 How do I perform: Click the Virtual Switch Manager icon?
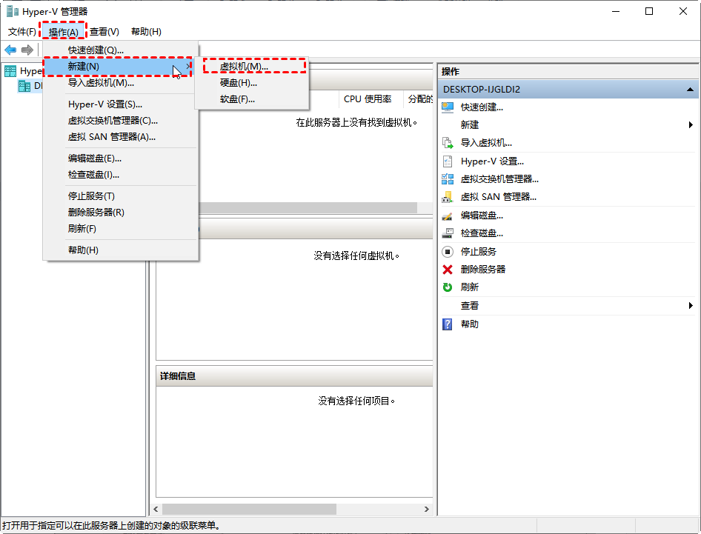(x=447, y=178)
